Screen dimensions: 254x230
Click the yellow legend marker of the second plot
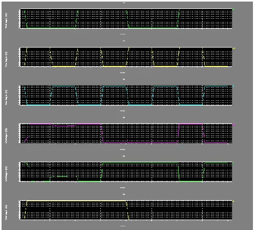(234, 48)
